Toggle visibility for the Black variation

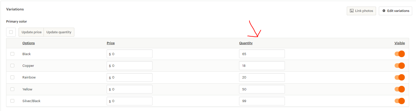click(x=400, y=54)
